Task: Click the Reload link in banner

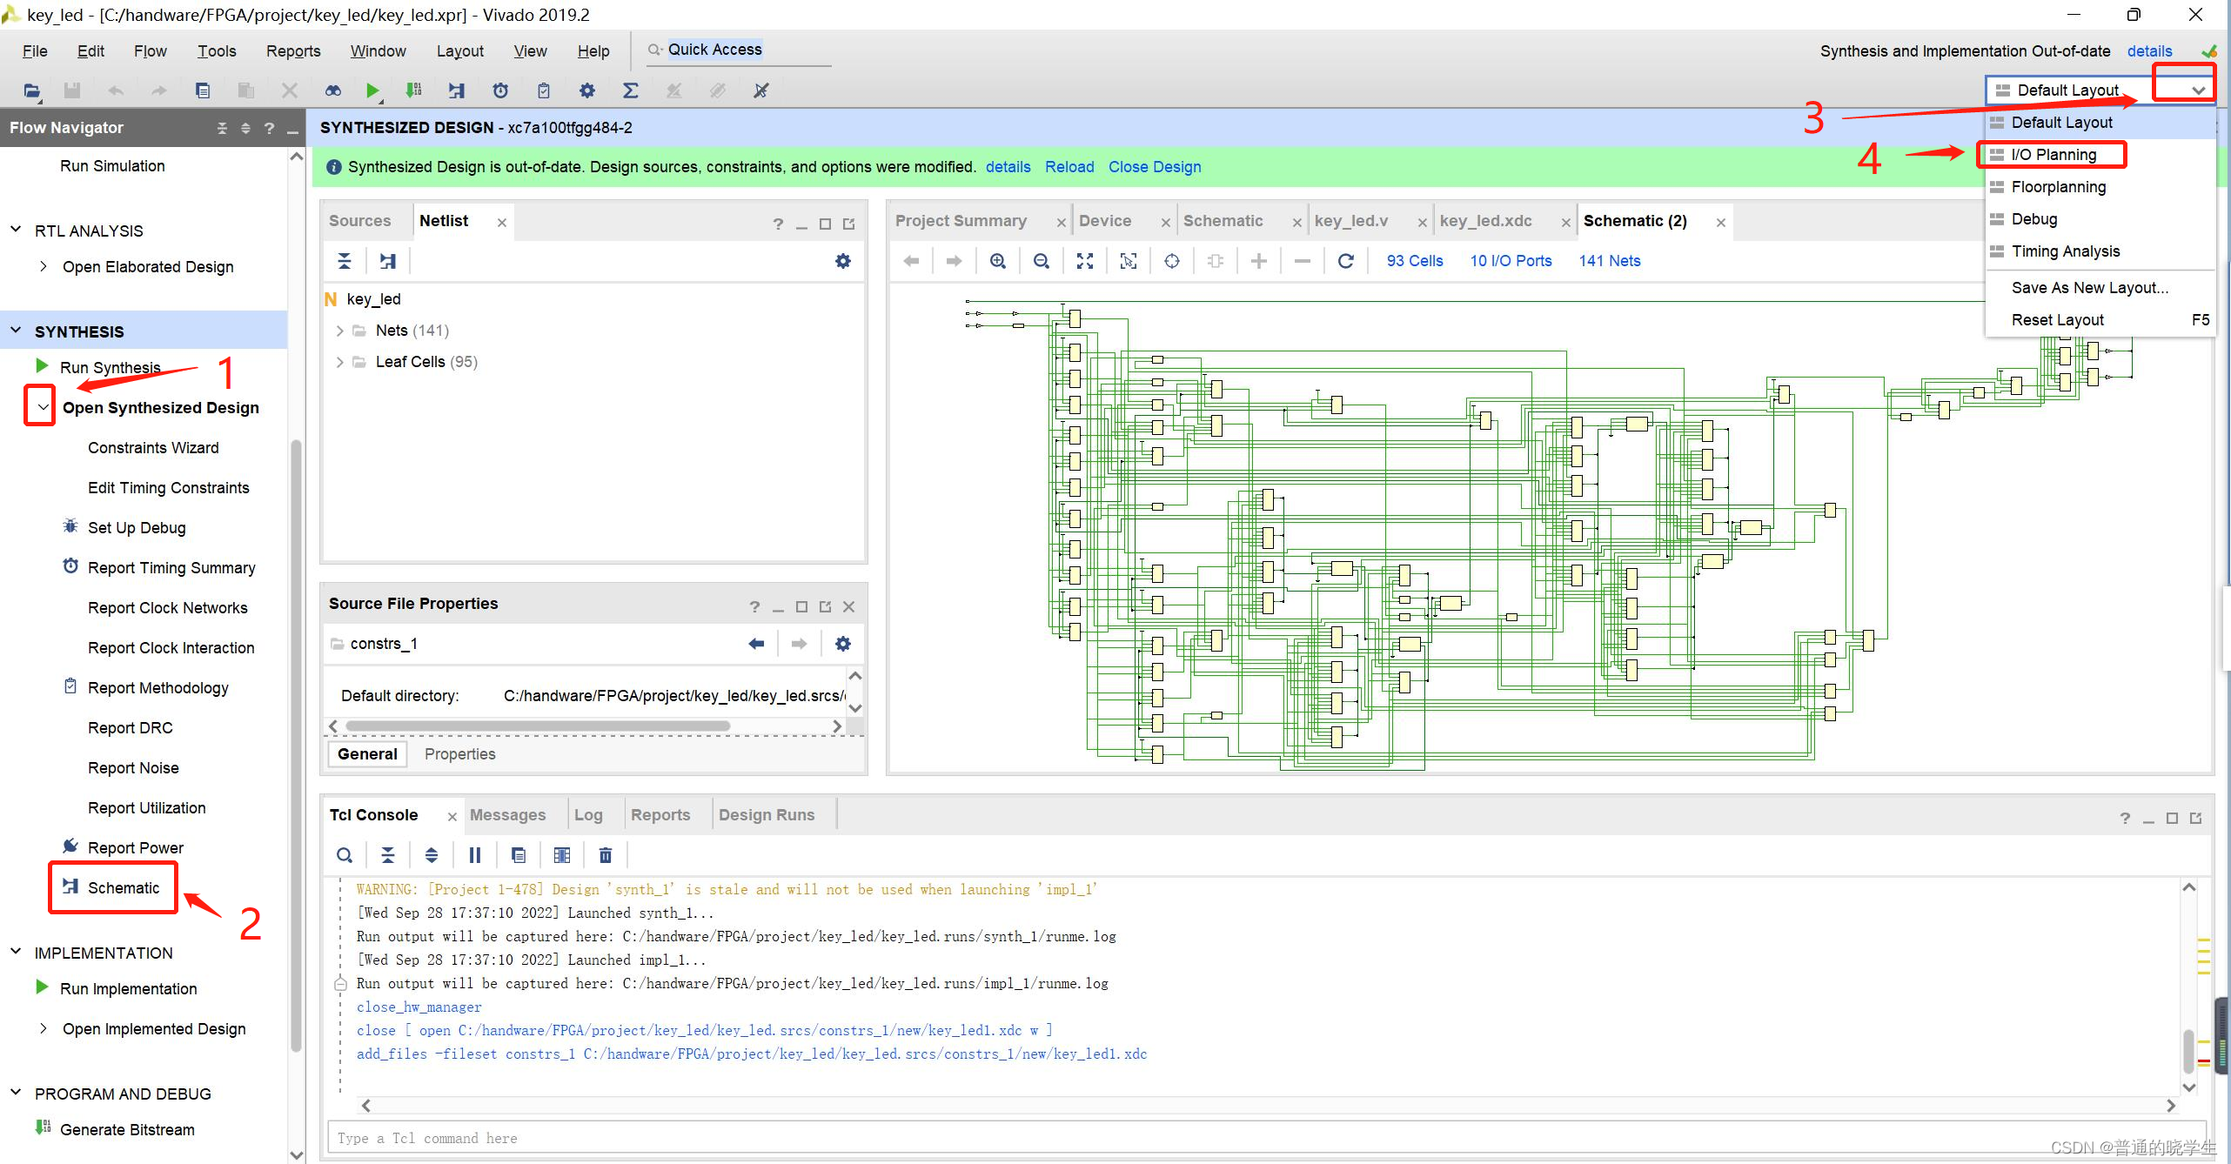Action: [x=1069, y=167]
